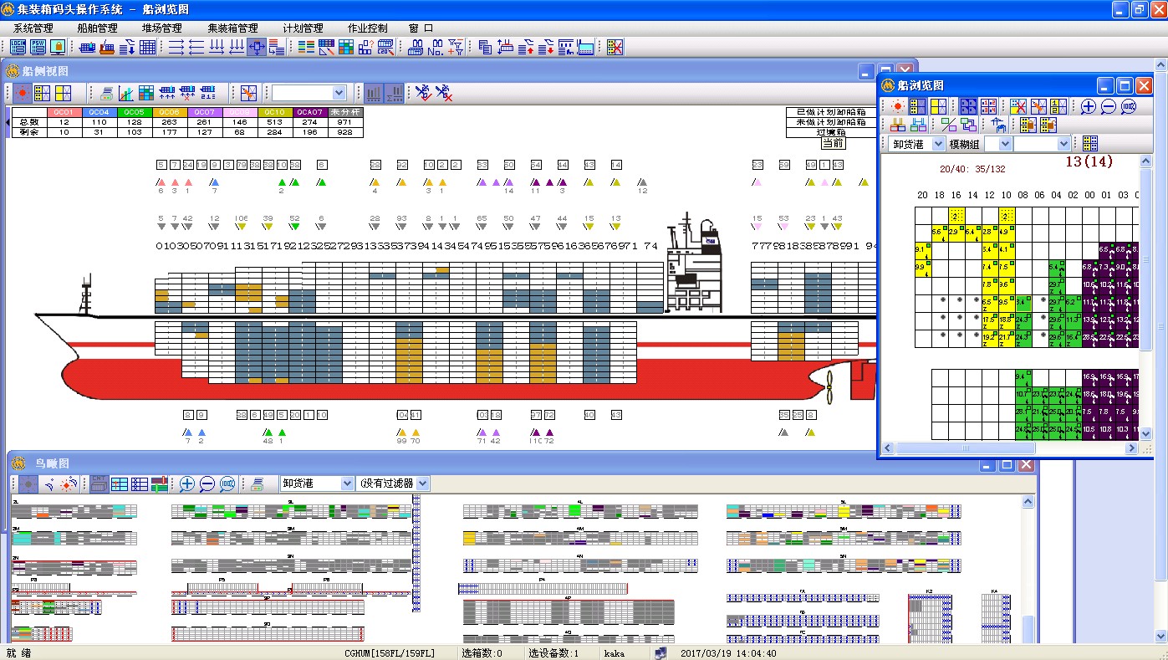The width and height of the screenshot is (1168, 660).
Task: Click the PSW password icon in main toolbar
Action: (x=38, y=47)
